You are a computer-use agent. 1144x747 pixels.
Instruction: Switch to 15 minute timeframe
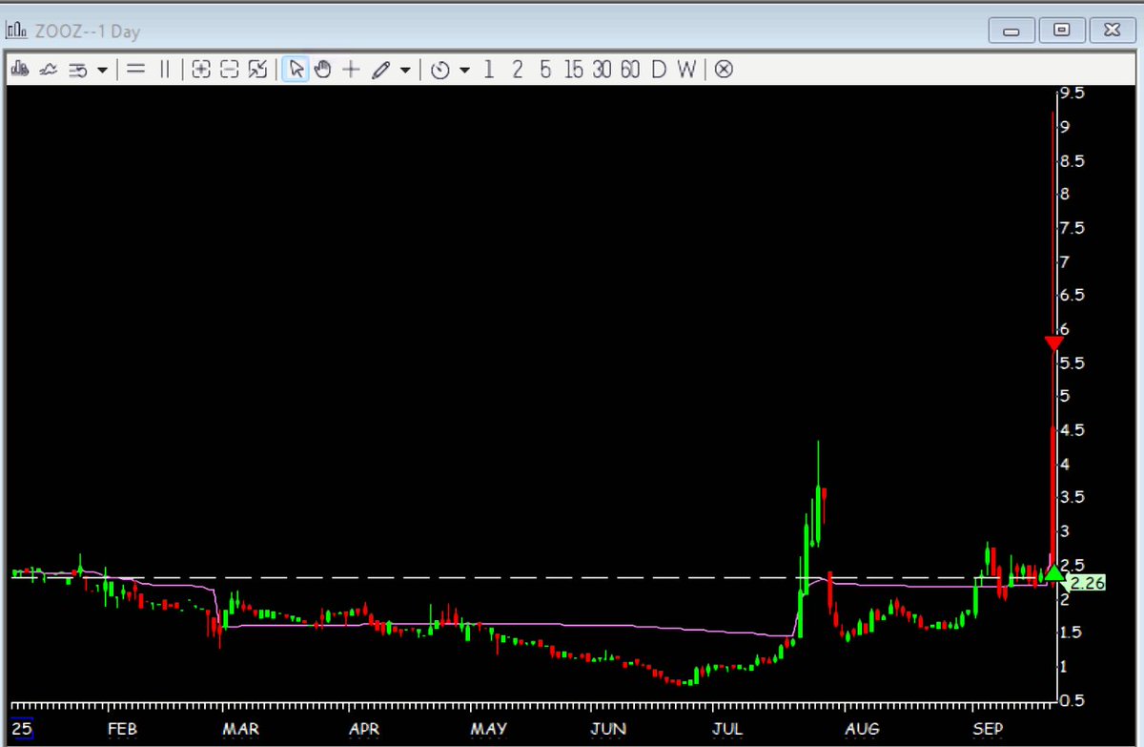click(573, 70)
